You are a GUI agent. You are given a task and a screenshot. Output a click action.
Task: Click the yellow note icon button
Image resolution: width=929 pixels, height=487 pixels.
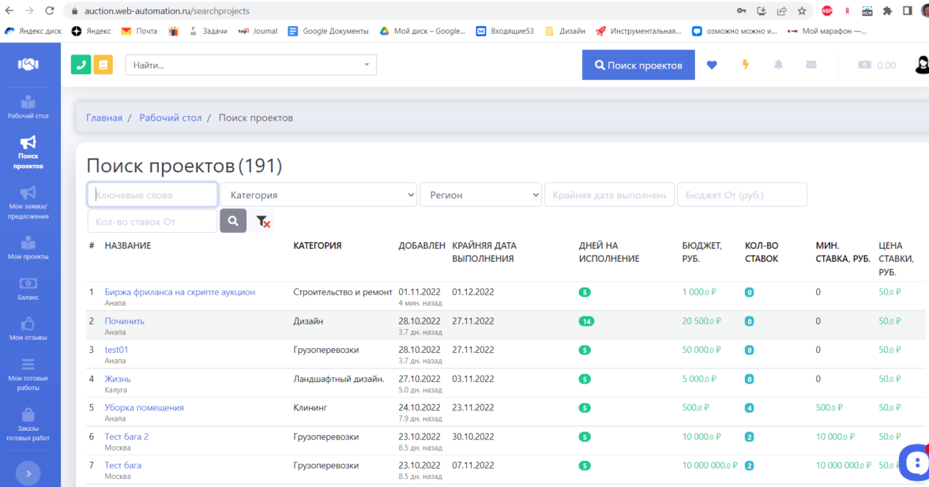[103, 65]
